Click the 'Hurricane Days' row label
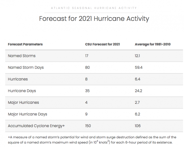 (x=22, y=91)
